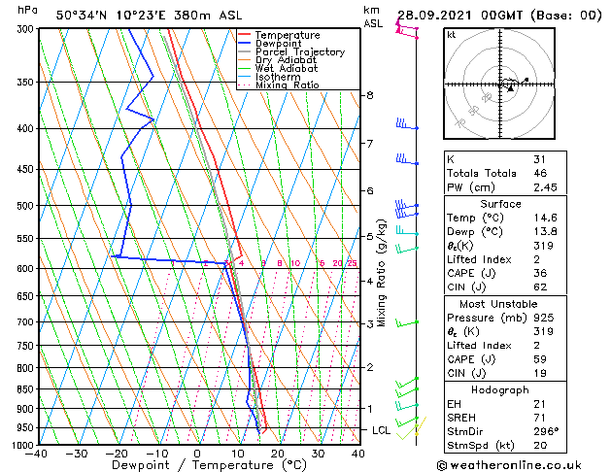Click the wind barb at 700 hPa level

point(407,322)
